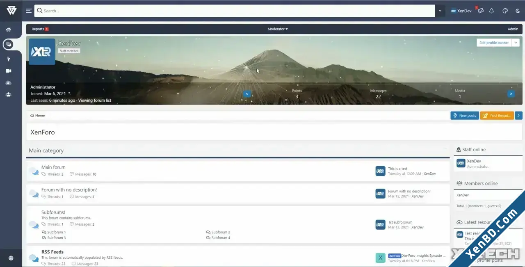Select the Forums chat-bubble sidebar icon
Viewport: 525px width, 267px height.
[x=9, y=45]
